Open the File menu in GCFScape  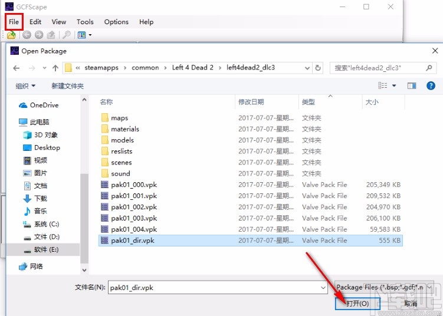click(14, 22)
